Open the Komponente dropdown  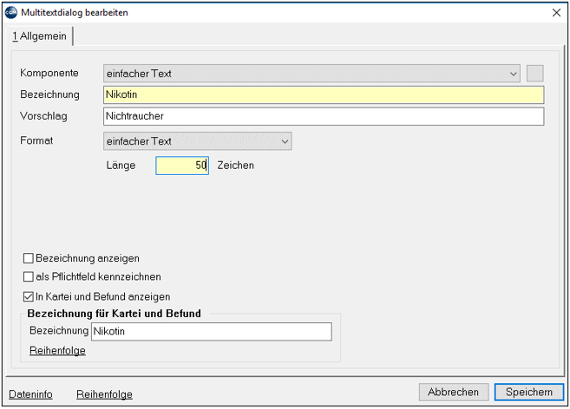coord(311,74)
